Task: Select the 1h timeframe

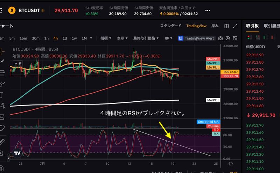Action: (47, 38)
